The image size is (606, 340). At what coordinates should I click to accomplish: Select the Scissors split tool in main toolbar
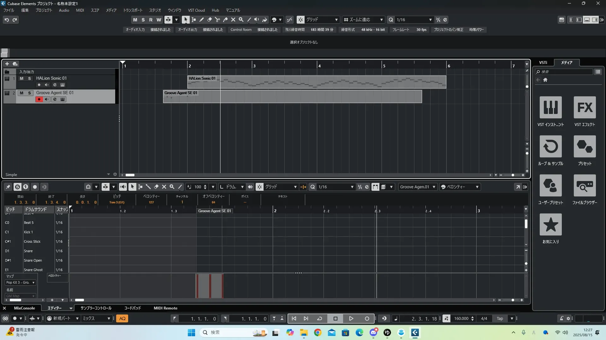217,20
